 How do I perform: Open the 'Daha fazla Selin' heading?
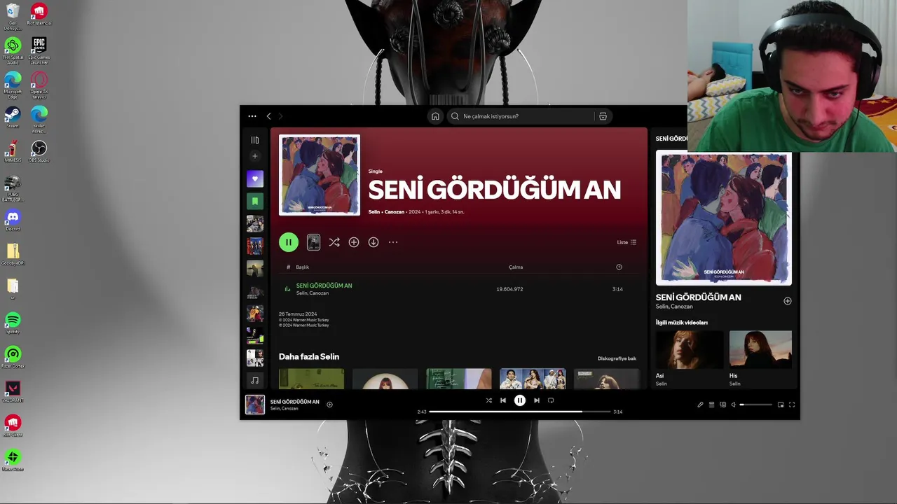309,357
